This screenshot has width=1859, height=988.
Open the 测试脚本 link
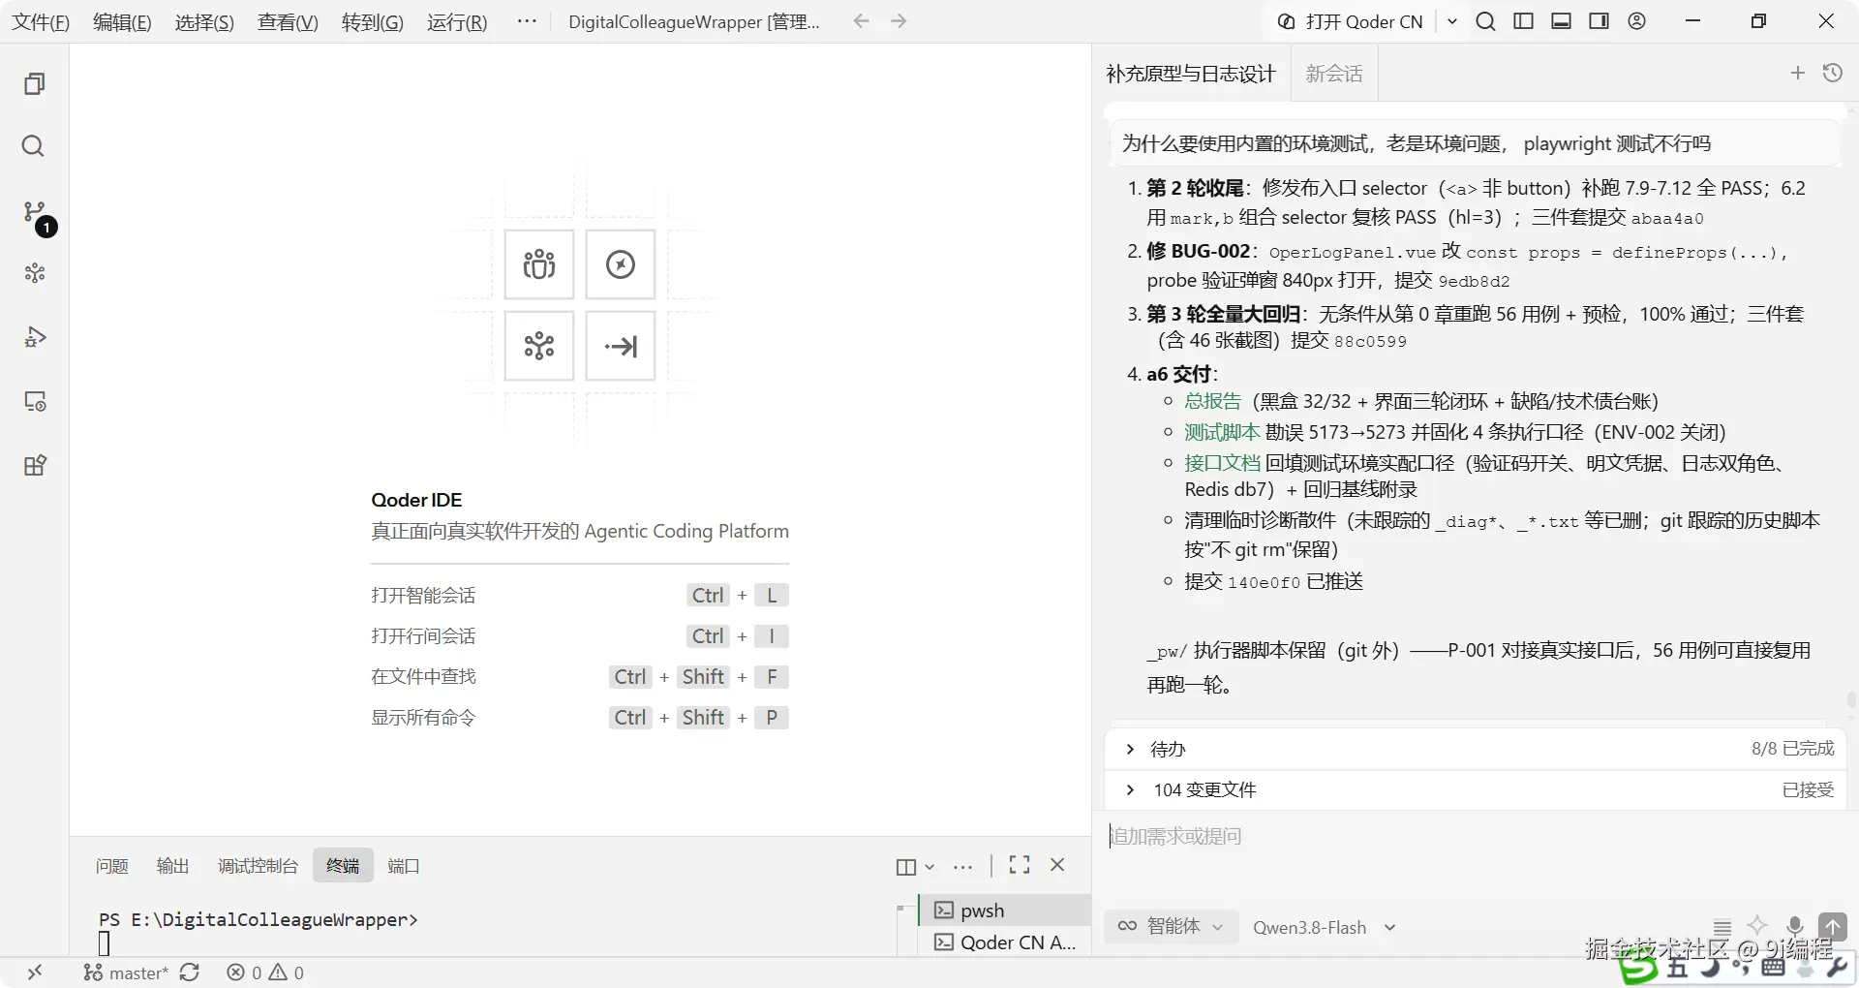click(x=1222, y=432)
